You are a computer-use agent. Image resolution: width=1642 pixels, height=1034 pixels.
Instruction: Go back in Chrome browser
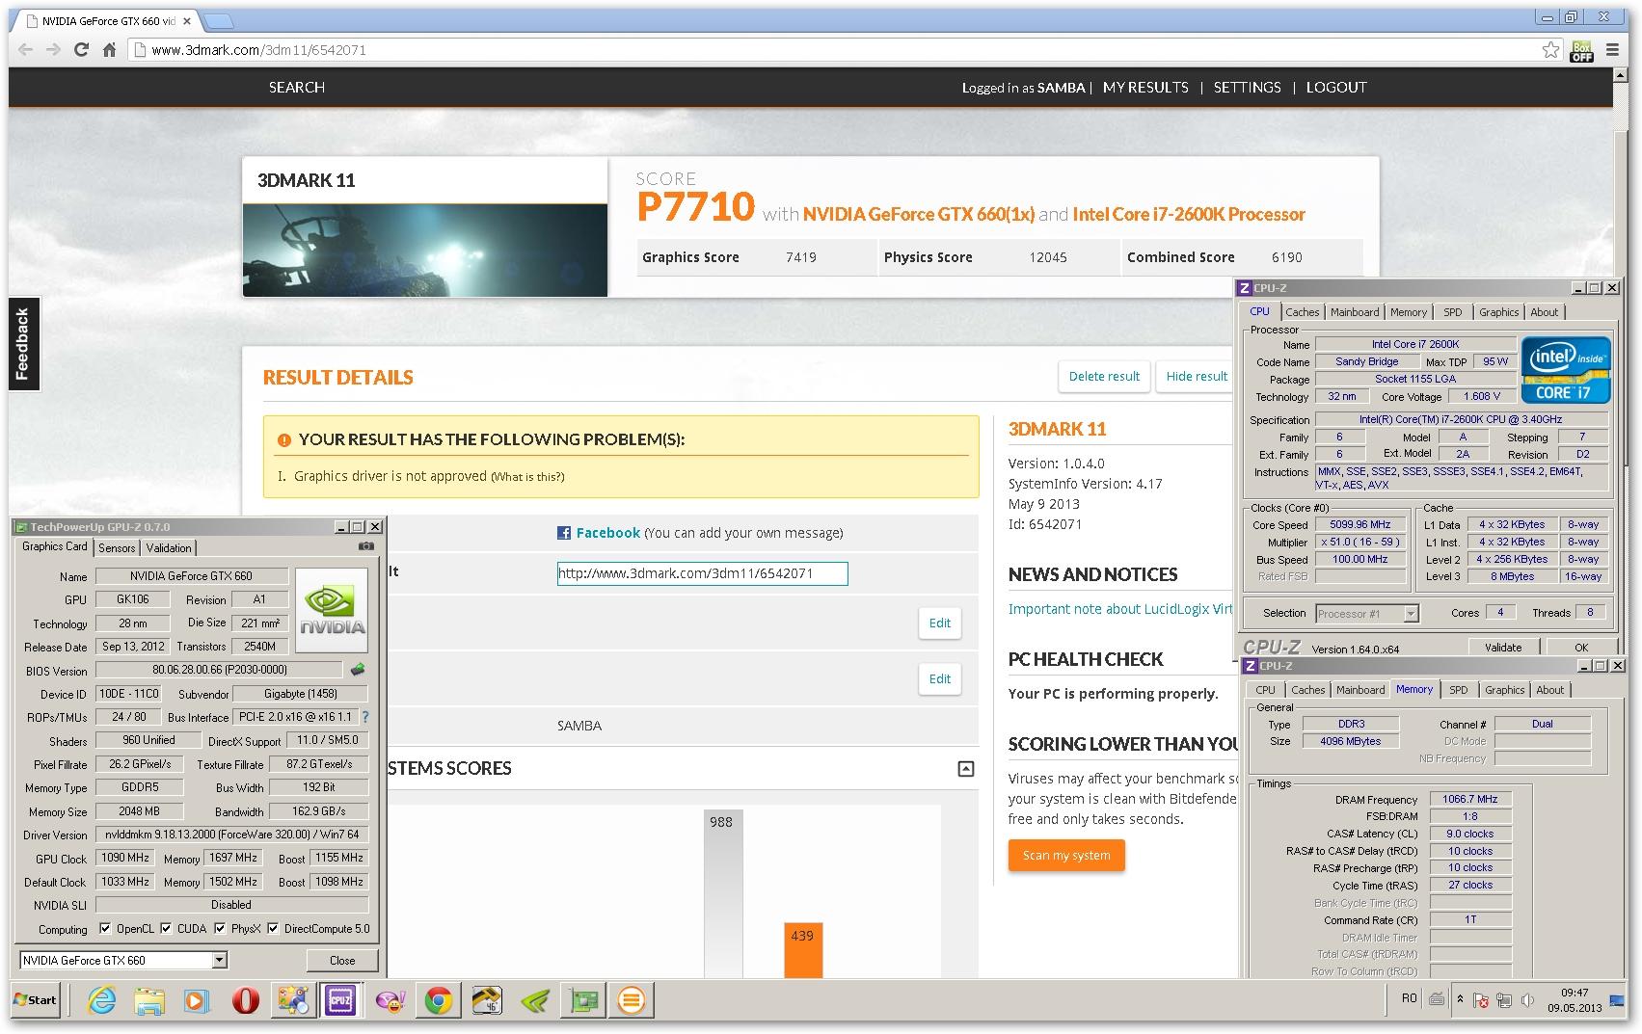[25, 50]
